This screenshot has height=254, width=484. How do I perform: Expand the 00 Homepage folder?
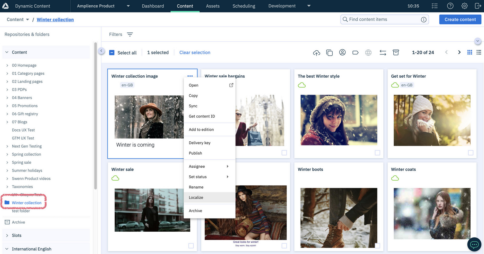(x=7, y=66)
